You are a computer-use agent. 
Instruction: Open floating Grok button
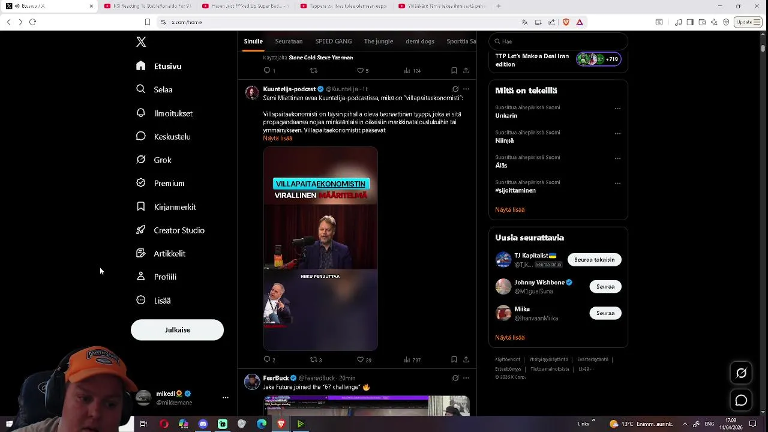click(x=741, y=373)
